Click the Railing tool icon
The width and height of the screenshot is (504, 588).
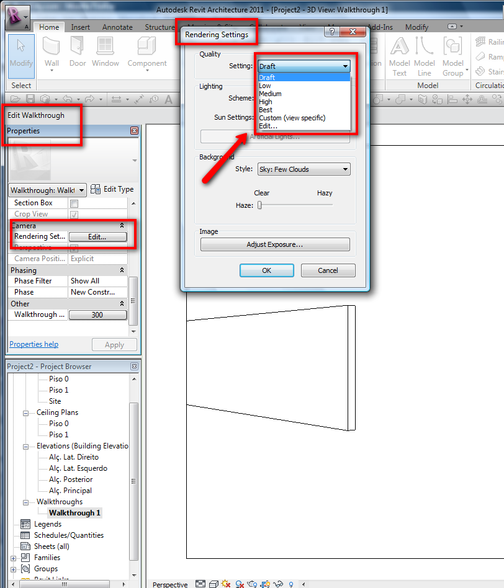click(480, 42)
